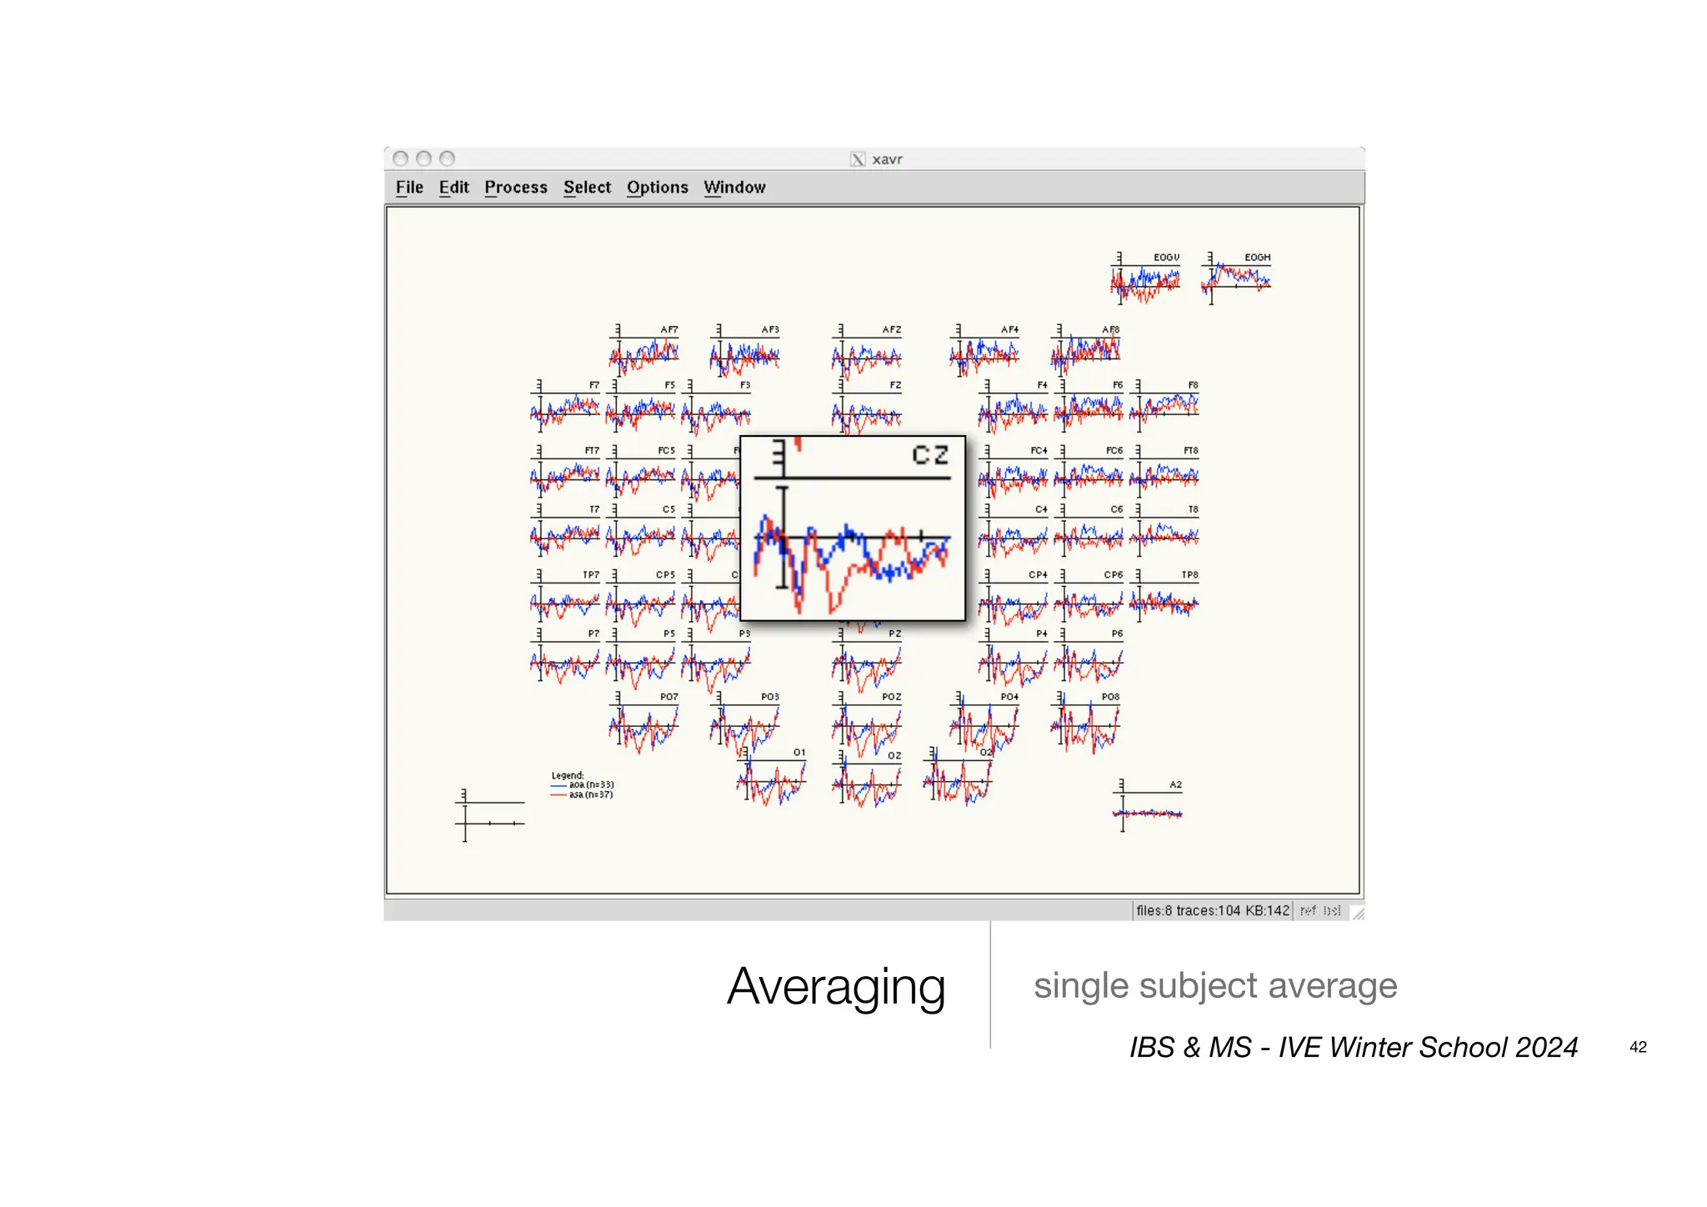Open the Edit menu
1707x1207 pixels.
pyautogui.click(x=453, y=188)
